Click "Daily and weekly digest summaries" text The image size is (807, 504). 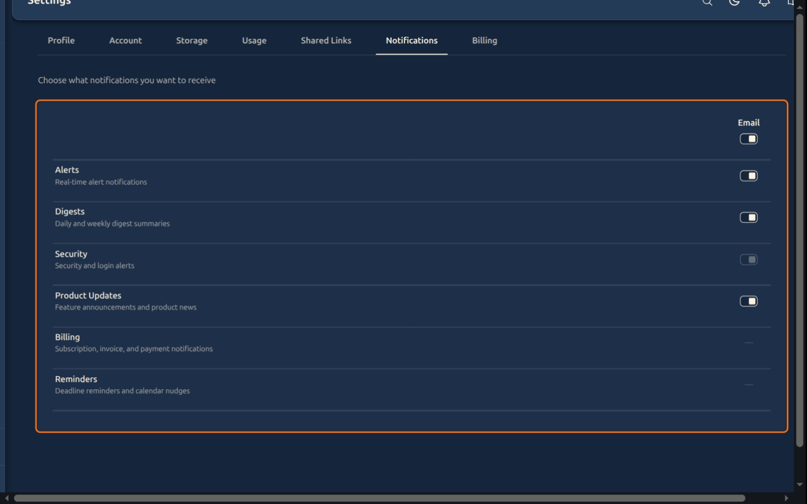(112, 223)
